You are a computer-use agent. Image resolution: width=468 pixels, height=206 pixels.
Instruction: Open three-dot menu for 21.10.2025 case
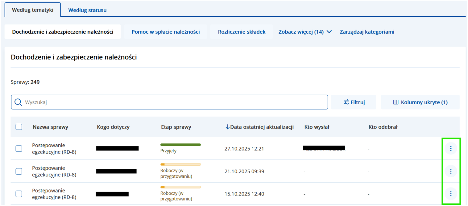point(450,171)
